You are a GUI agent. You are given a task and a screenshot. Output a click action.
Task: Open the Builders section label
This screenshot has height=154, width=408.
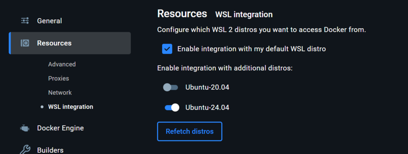click(50, 150)
